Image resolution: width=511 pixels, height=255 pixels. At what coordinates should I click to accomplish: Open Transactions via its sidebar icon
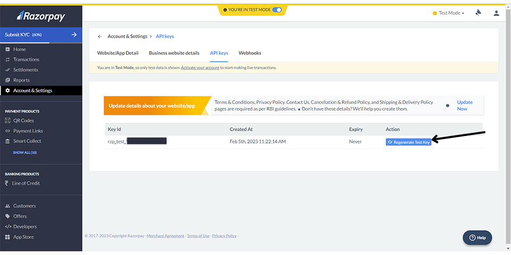pyautogui.click(x=7, y=59)
